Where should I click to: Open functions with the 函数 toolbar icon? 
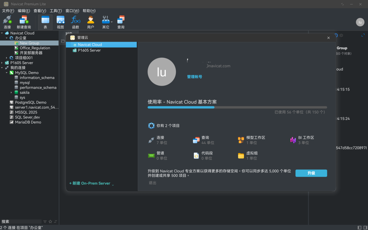[75, 22]
